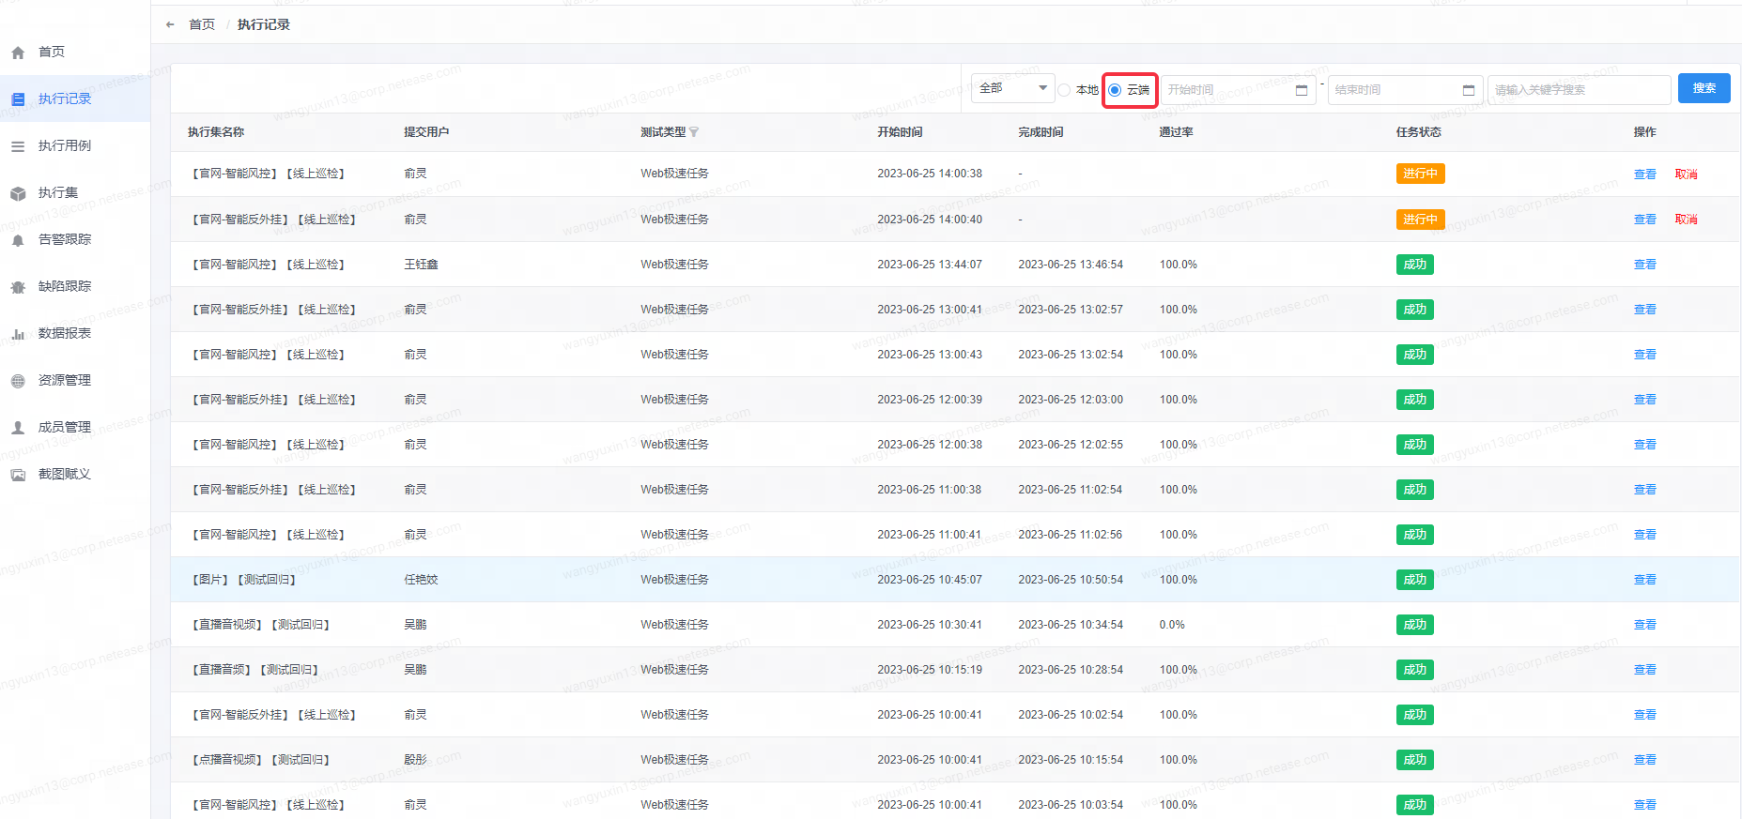The width and height of the screenshot is (1742, 819).
Task: View the 【直播音视频】【测试回归】 record
Action: click(1645, 625)
